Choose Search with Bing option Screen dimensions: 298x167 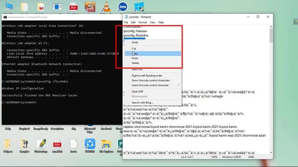tap(153, 103)
